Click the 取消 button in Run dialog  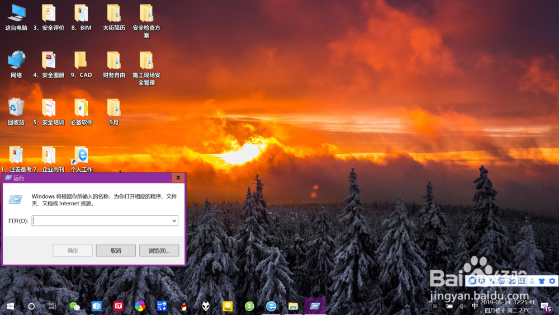pos(116,251)
